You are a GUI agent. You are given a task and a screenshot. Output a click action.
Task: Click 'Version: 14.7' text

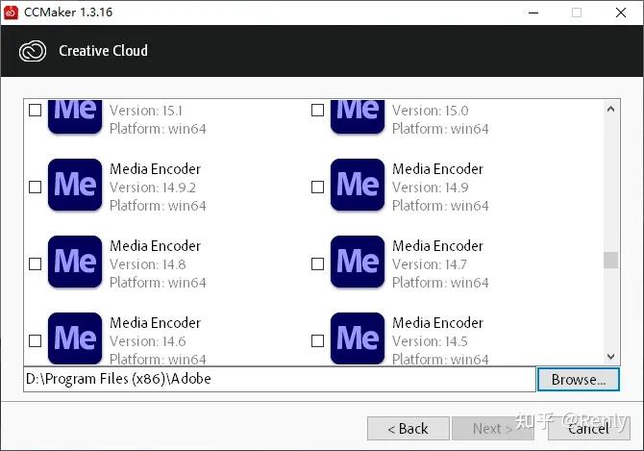pyautogui.click(x=430, y=264)
